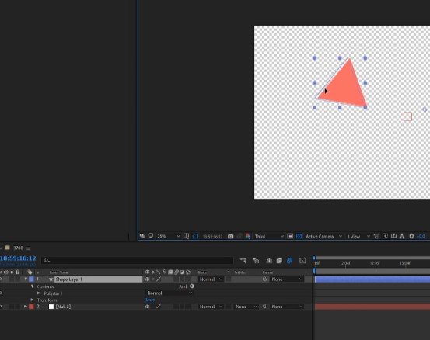Screen dimensions: 430x340
Task: Click the timeline layer search field
Action: coord(137,260)
